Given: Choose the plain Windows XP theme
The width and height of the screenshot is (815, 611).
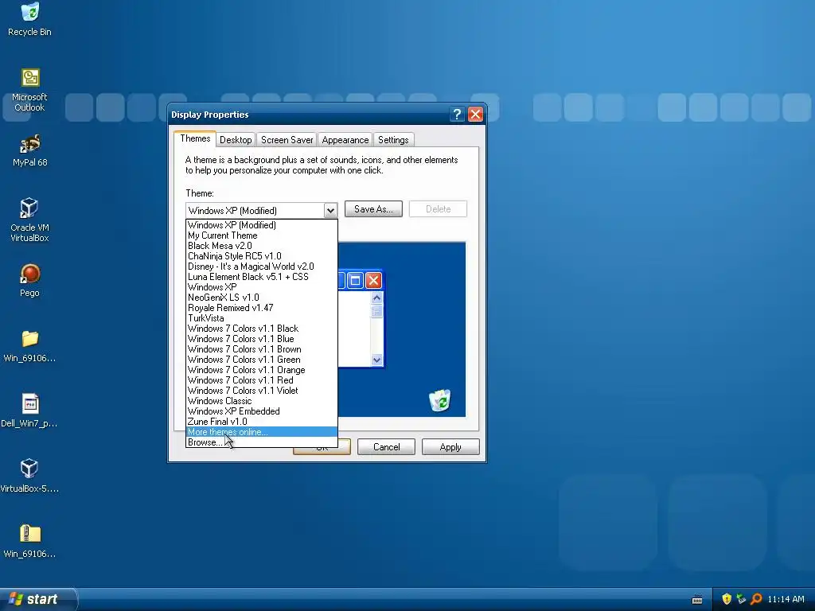Looking at the screenshot, I should click(x=261, y=287).
